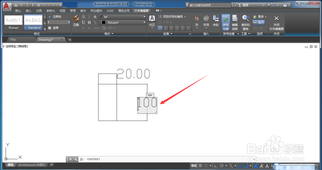Switch to the 视图 ribbon tab
Image resolution: width=322 pixels, height=170 pixels.
(x=62, y=11)
